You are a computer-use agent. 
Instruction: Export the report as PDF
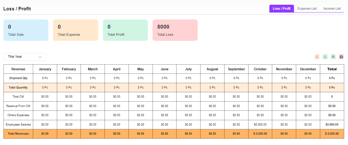pos(317,57)
